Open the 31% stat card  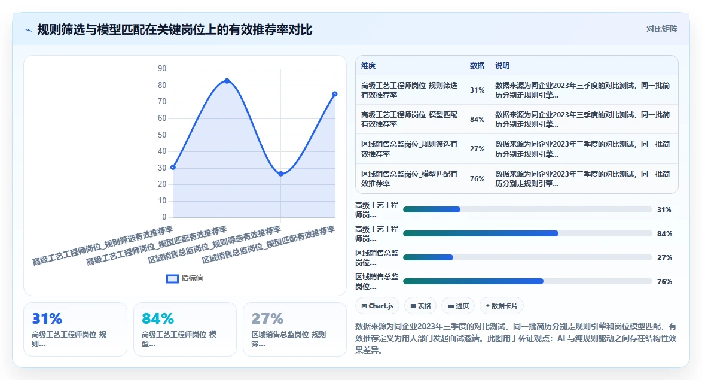click(x=75, y=329)
